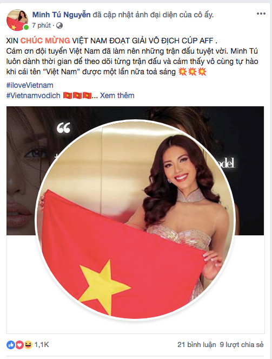Open the #Vietnamvodich hashtag
The image size is (272, 359).
coord(34,95)
